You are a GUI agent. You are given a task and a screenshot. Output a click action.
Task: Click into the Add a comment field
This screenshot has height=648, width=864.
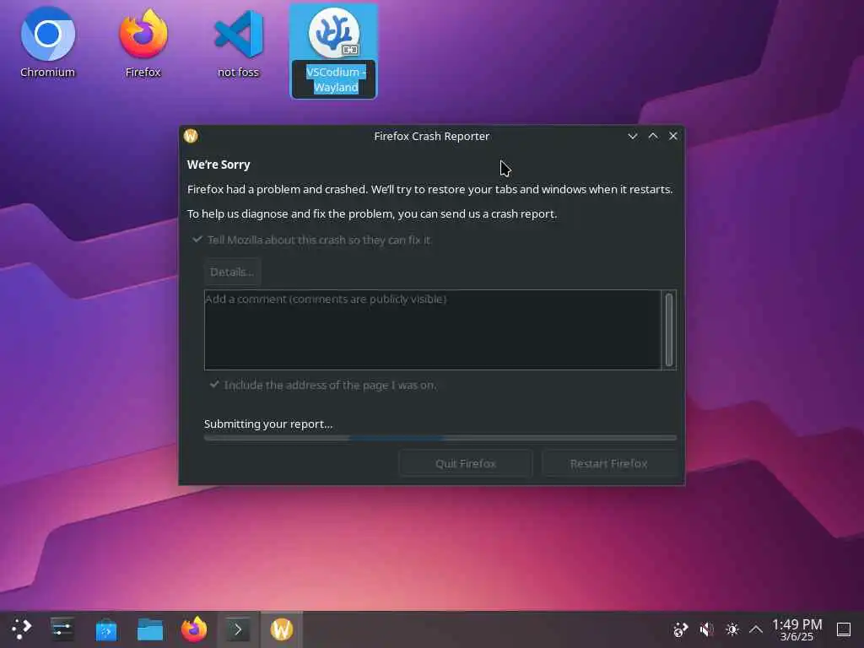coord(433,330)
